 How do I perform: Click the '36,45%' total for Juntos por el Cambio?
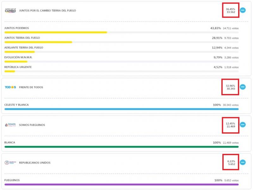(231, 9)
